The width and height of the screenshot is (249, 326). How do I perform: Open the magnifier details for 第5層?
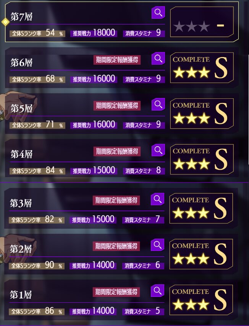click(158, 104)
